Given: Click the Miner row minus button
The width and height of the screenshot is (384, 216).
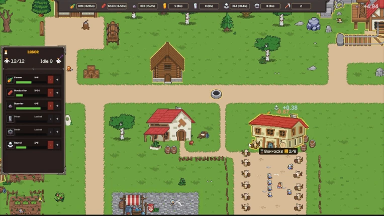Looking at the screenshot, I should click(50, 119).
